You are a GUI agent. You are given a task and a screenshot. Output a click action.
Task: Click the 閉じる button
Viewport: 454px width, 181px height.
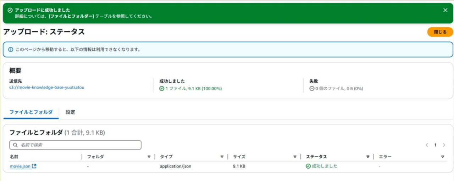pyautogui.click(x=440, y=32)
